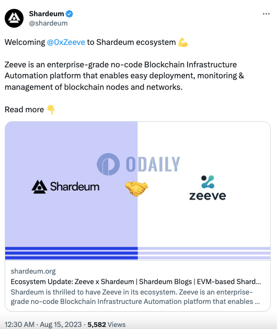
Task: Click the handshake emoji in preview
Action: coord(136,188)
